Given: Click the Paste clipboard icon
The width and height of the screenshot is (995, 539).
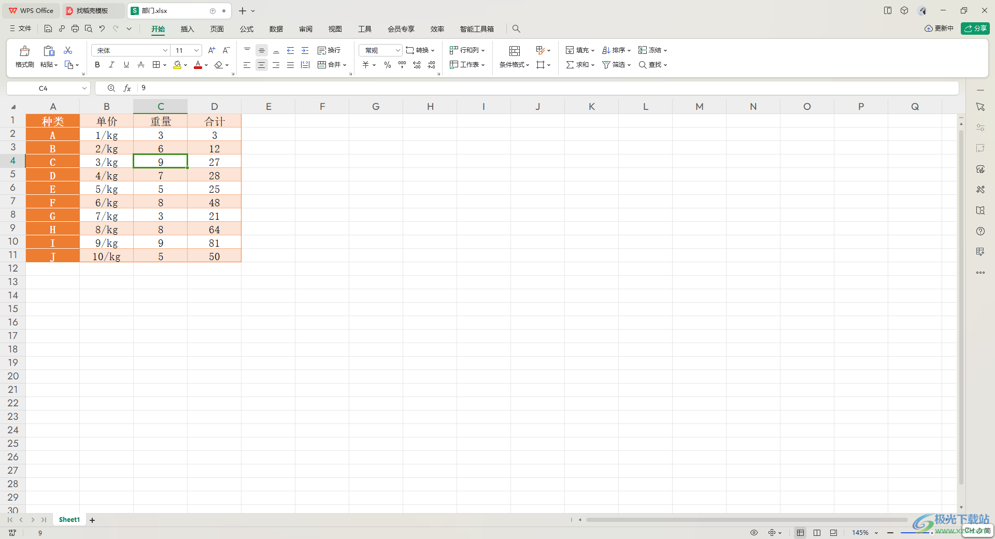Looking at the screenshot, I should pos(49,51).
